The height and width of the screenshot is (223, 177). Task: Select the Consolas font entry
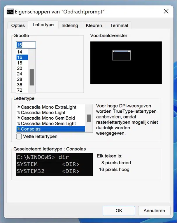click(51, 129)
